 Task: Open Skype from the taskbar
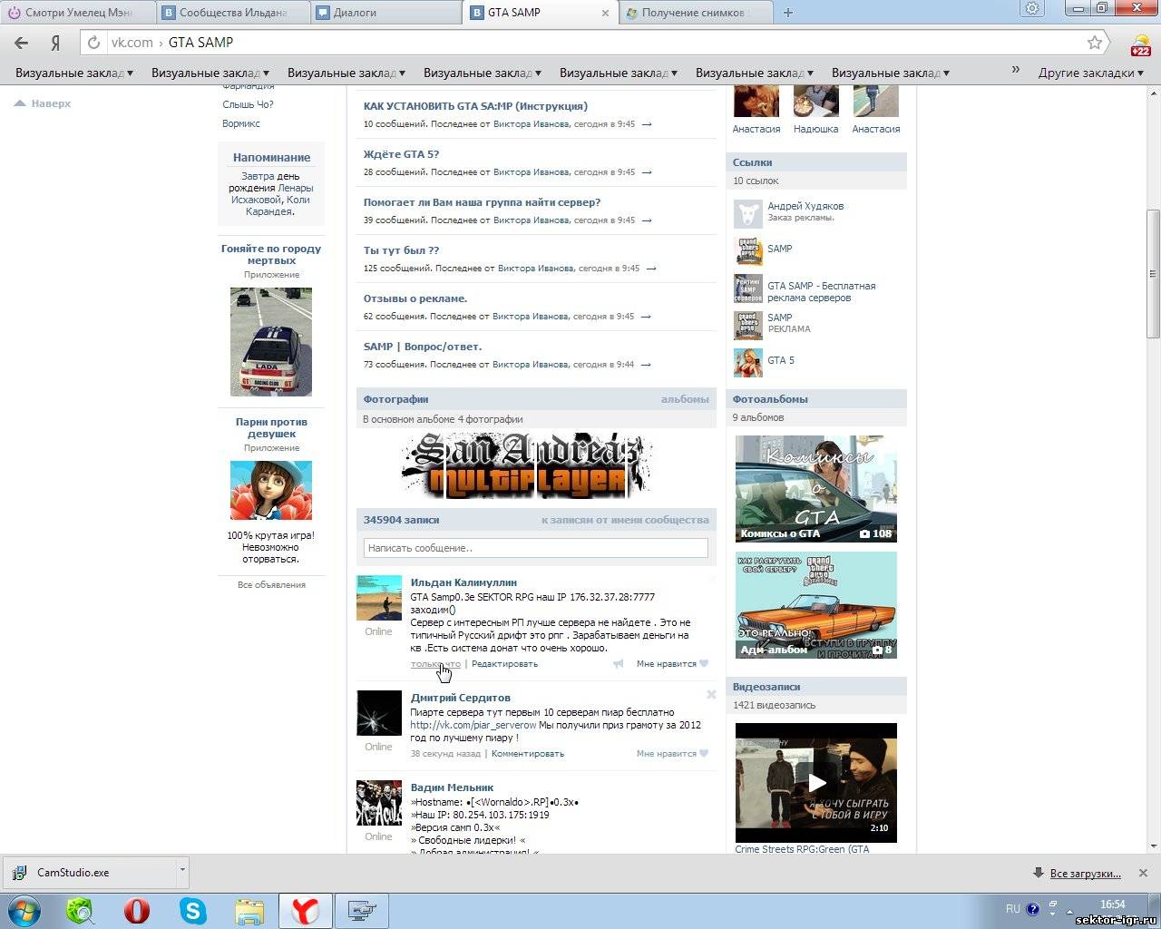tap(192, 910)
